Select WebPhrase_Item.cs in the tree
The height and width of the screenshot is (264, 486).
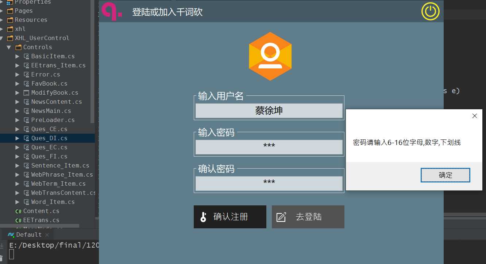[x=62, y=174]
